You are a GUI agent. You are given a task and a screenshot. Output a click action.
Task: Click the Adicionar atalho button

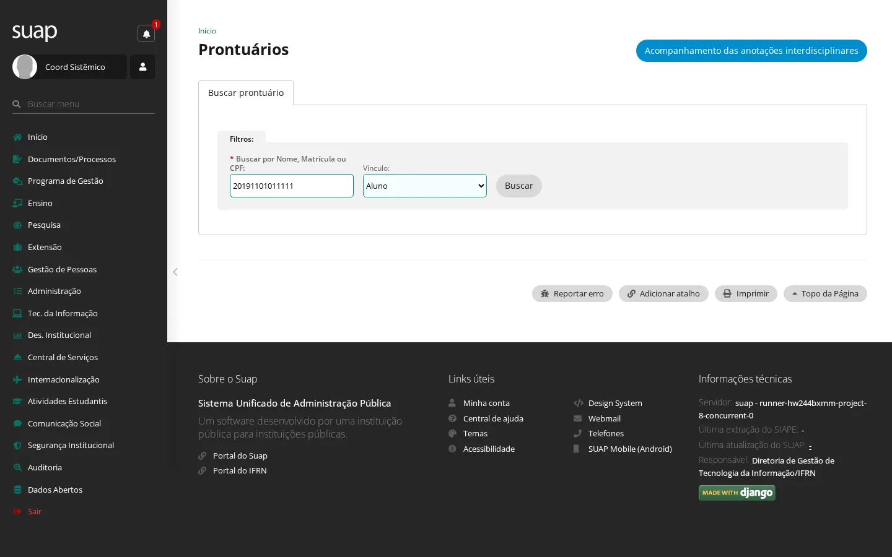click(x=663, y=293)
